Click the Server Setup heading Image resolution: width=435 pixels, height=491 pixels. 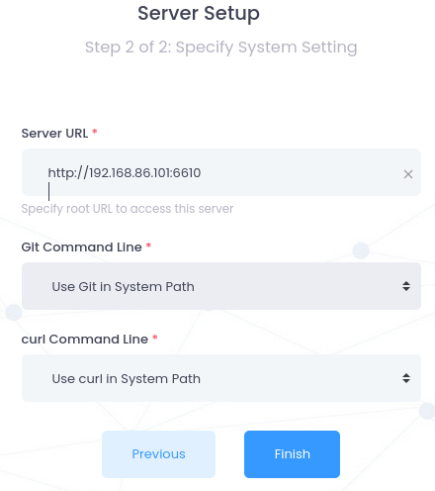(x=199, y=14)
